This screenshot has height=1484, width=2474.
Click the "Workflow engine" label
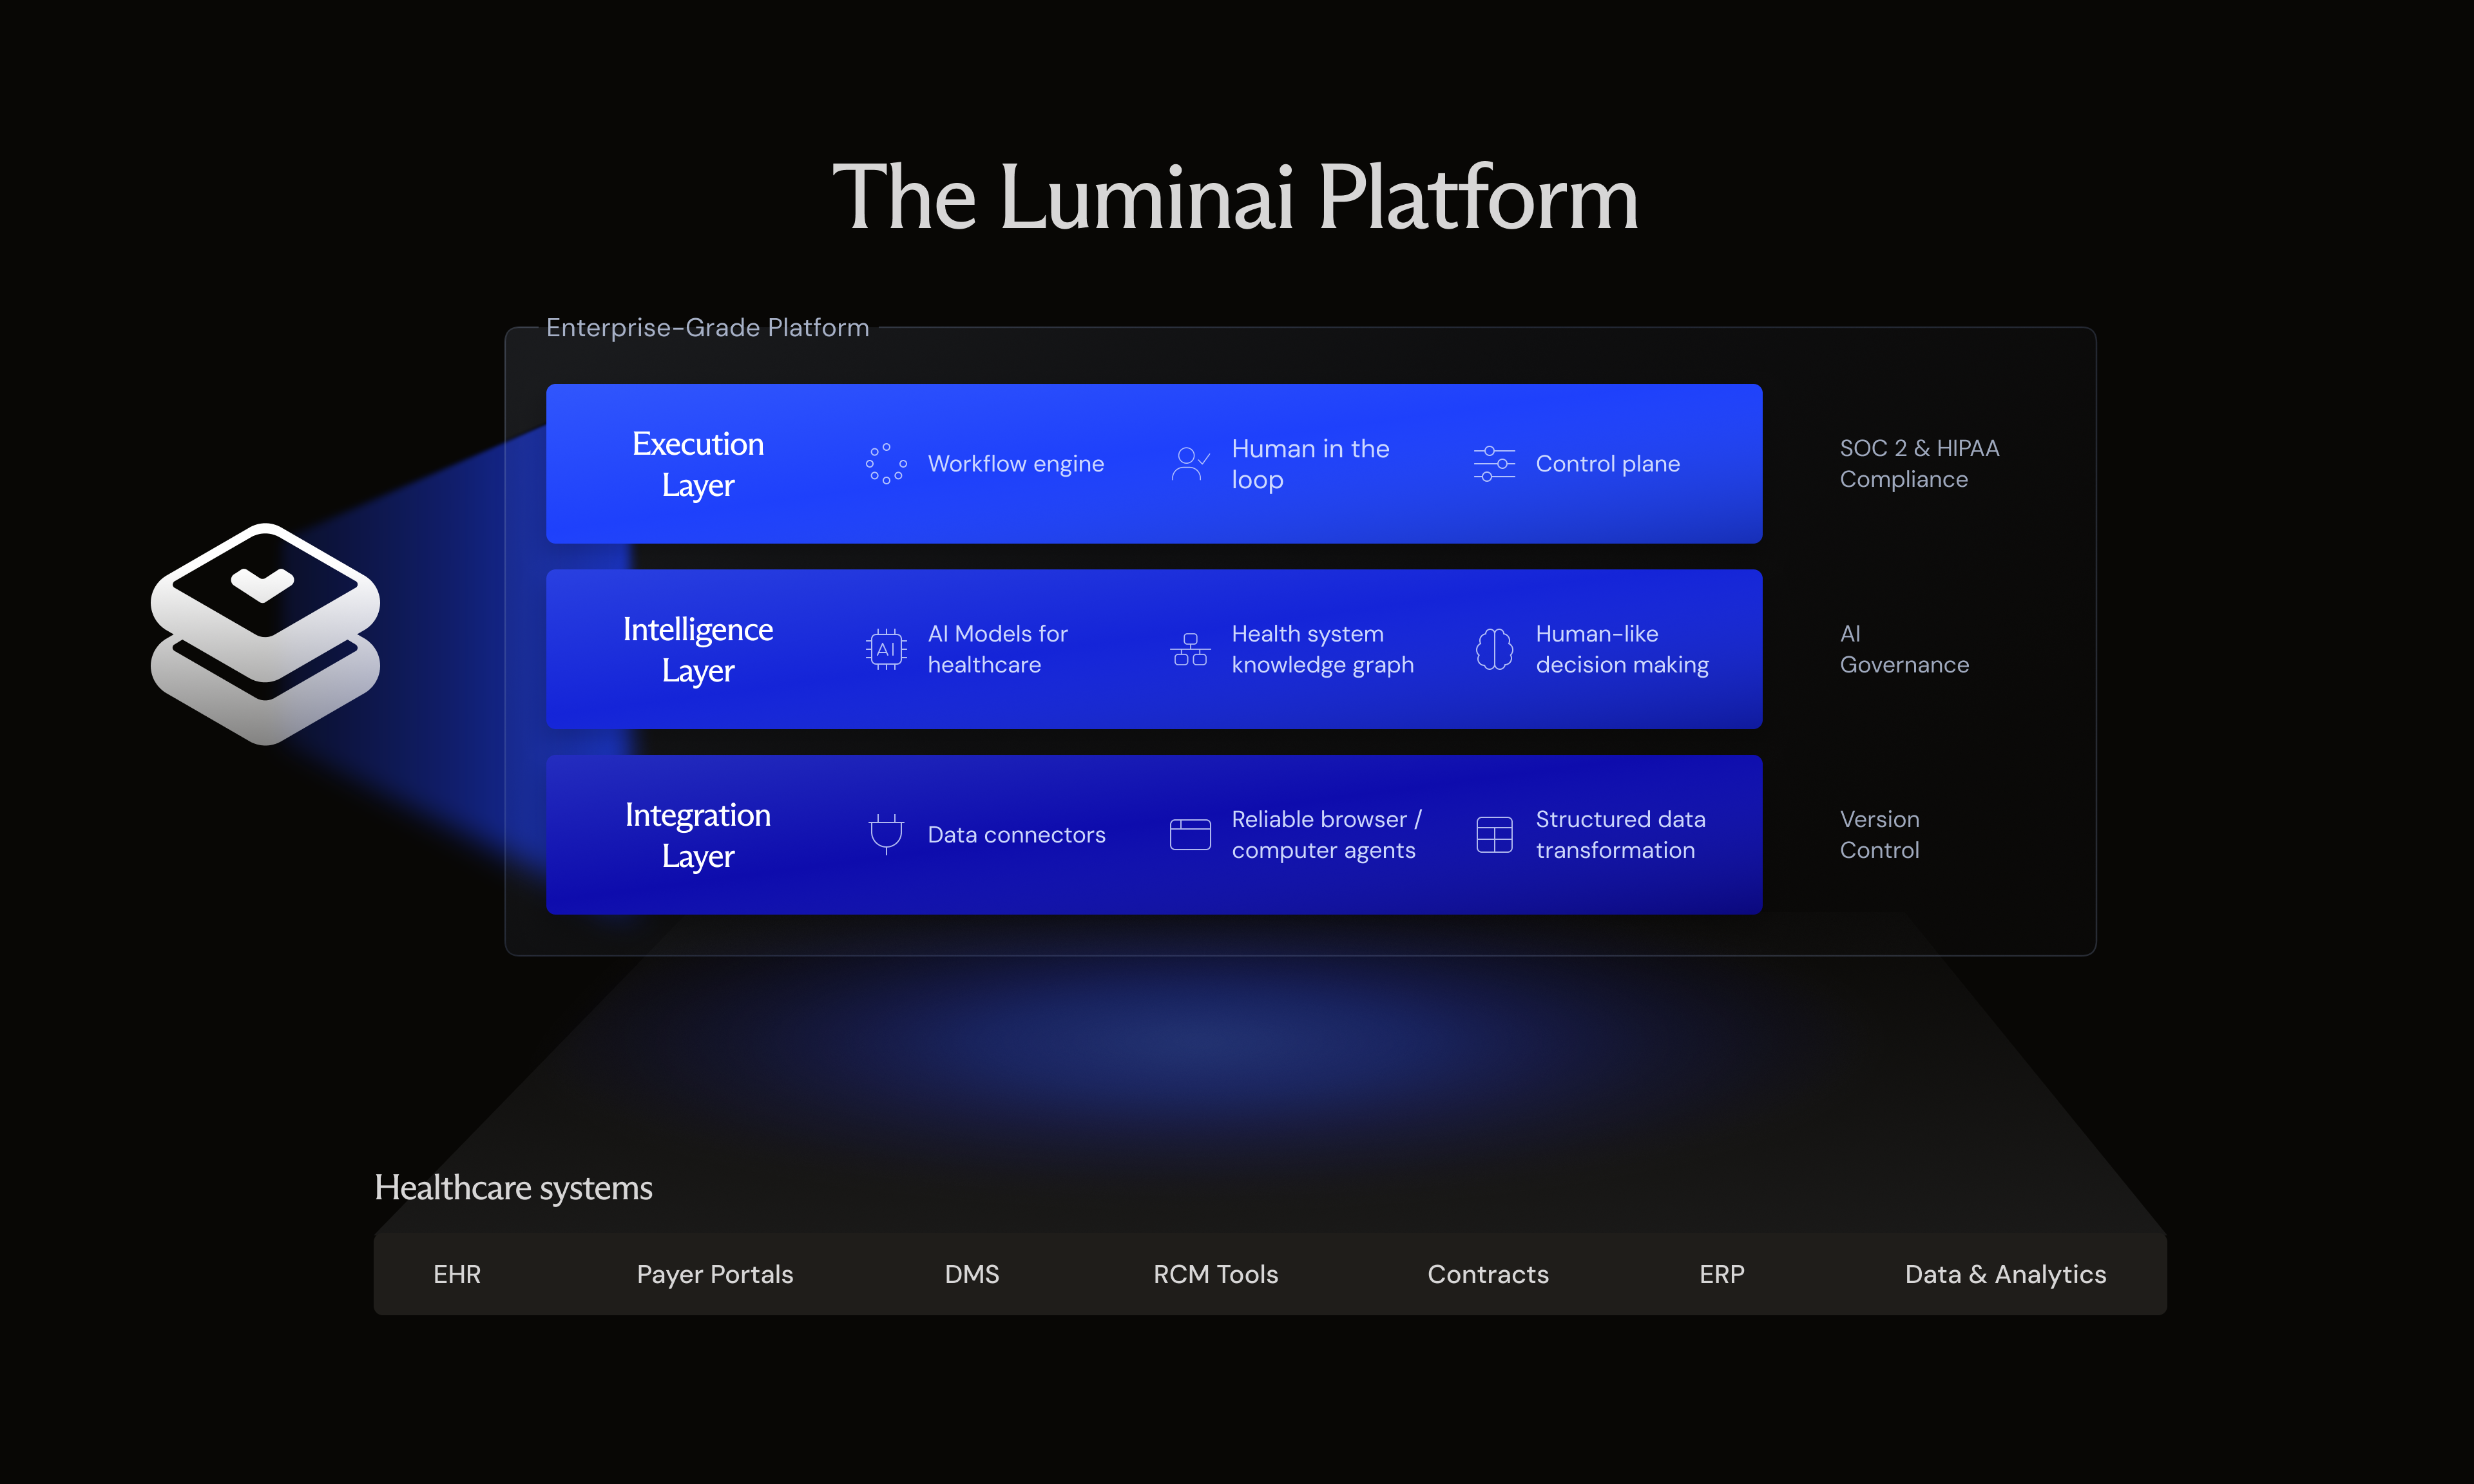point(1016,464)
